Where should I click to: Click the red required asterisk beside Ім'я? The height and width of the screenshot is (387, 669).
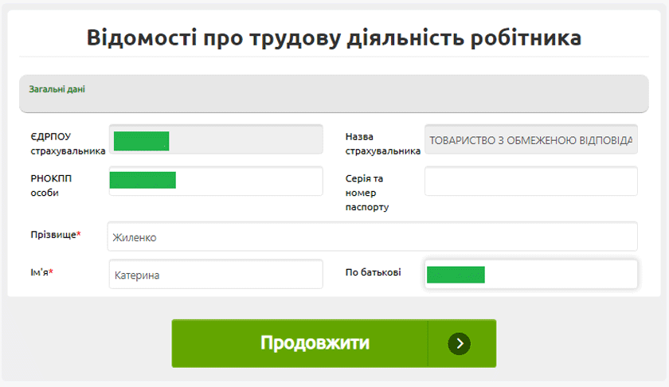coord(52,272)
